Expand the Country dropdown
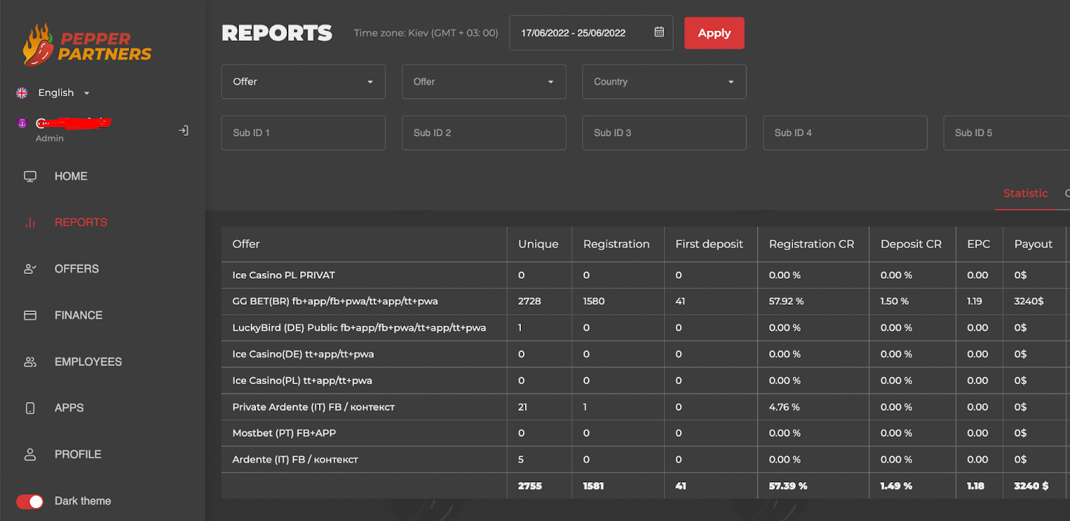The image size is (1070, 521). (x=665, y=81)
